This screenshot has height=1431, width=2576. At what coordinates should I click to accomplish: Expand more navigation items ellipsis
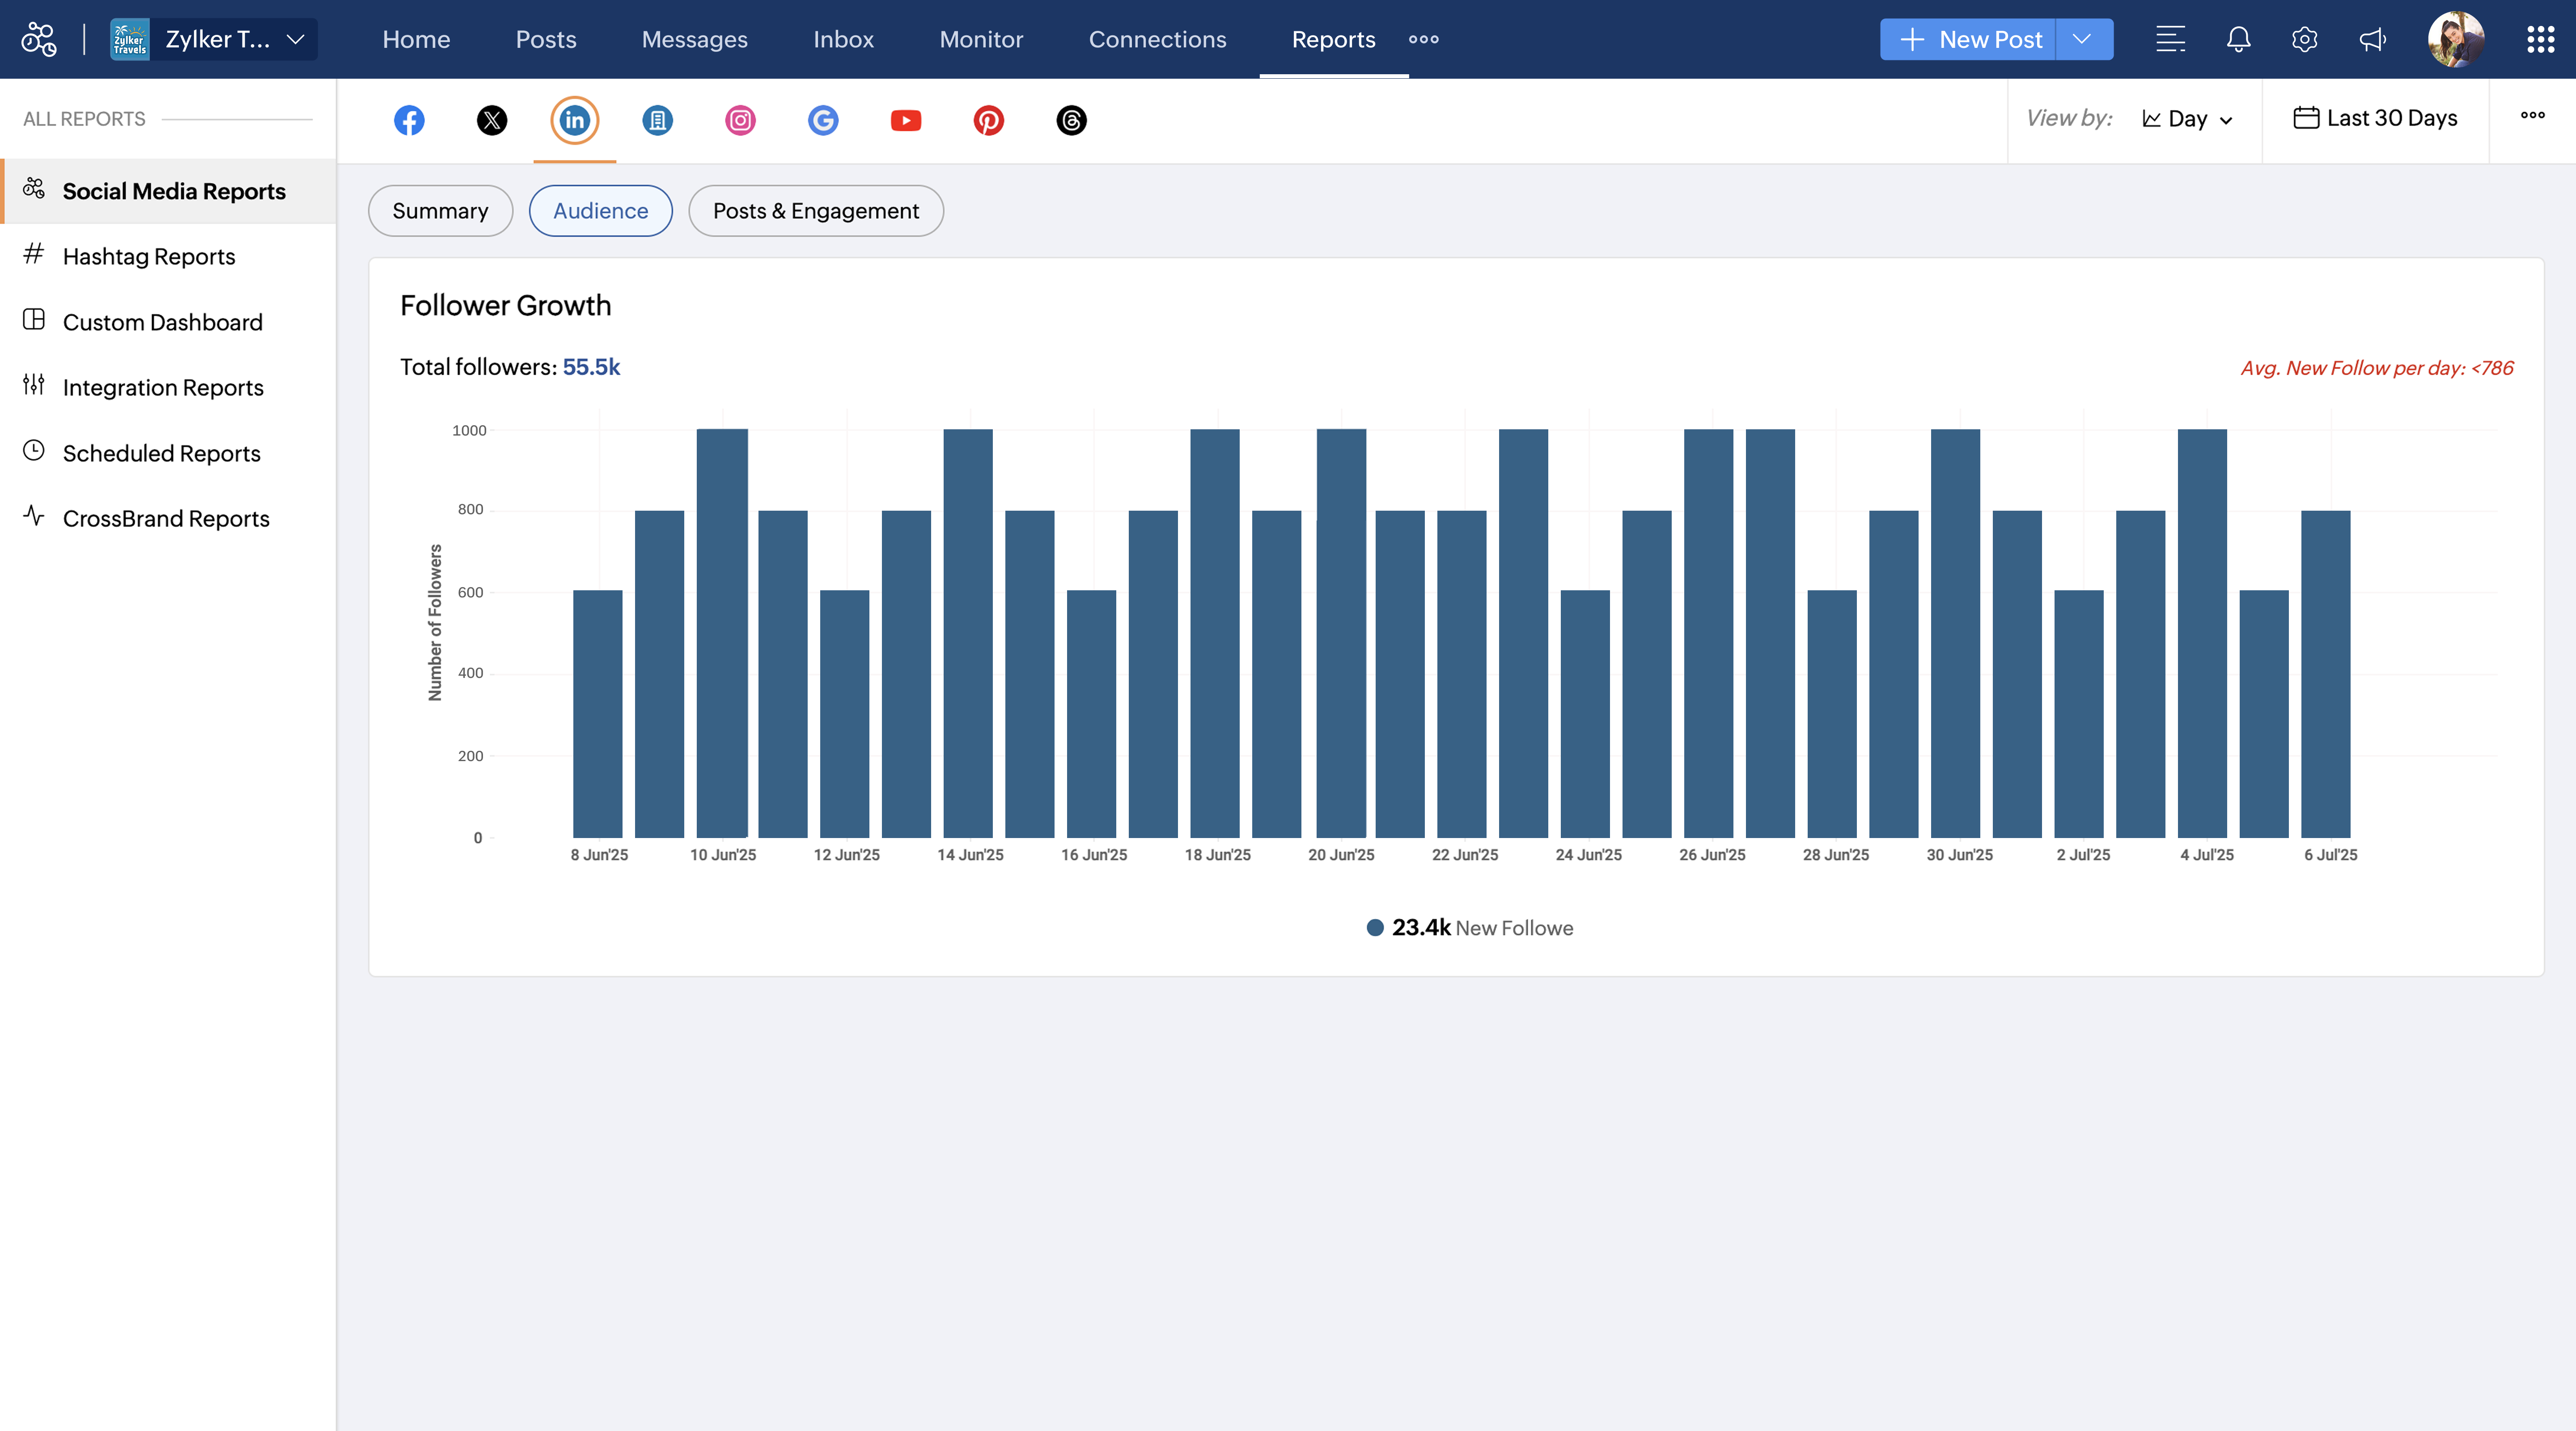(1424, 39)
